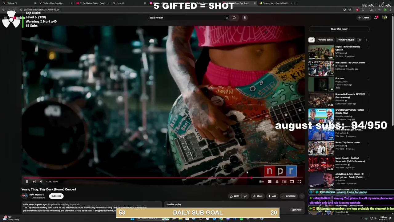Open NPR Music channel name link

[x=35, y=195]
